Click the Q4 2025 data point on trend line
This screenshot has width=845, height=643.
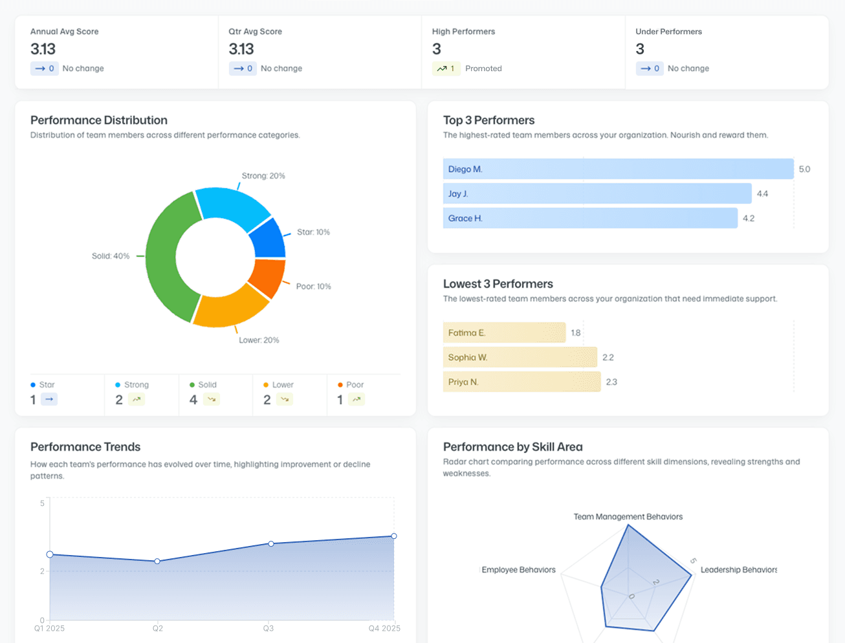click(x=394, y=536)
